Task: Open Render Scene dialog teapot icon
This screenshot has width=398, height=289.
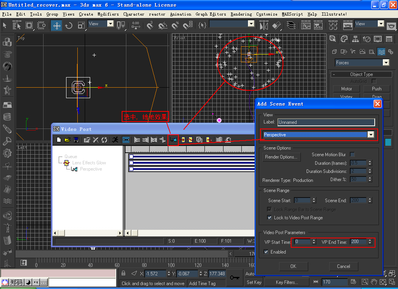Action: tap(347, 25)
